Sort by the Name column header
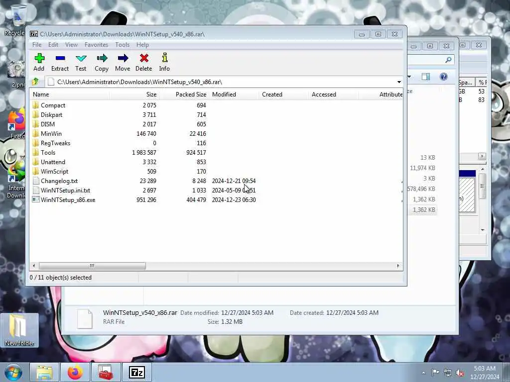Screen dimensions: 510x382 [70, 95]
